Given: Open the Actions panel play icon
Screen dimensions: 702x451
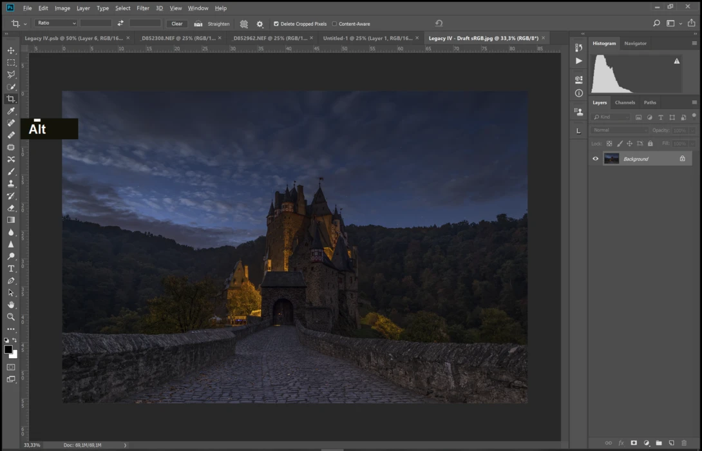Looking at the screenshot, I should 579,61.
